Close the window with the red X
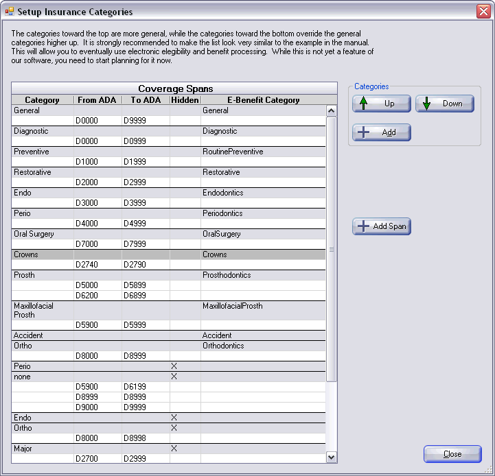The height and width of the screenshot is (476, 495). point(483,12)
